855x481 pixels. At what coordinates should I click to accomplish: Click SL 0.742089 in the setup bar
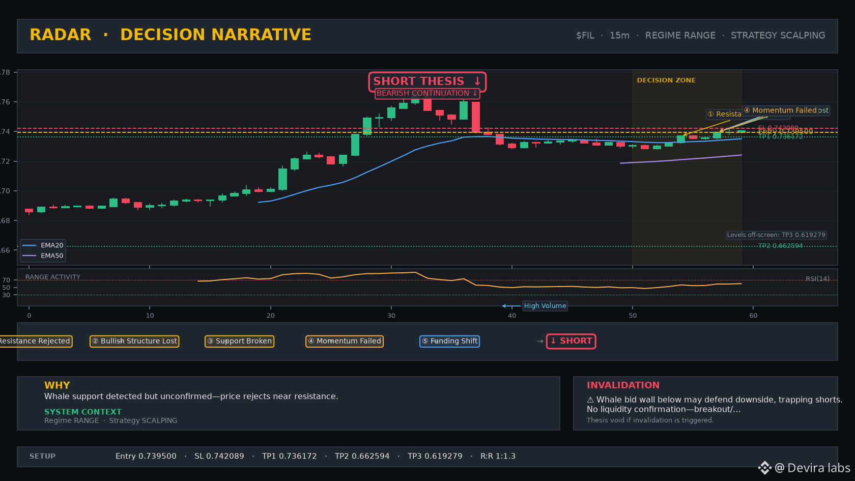[x=219, y=456]
